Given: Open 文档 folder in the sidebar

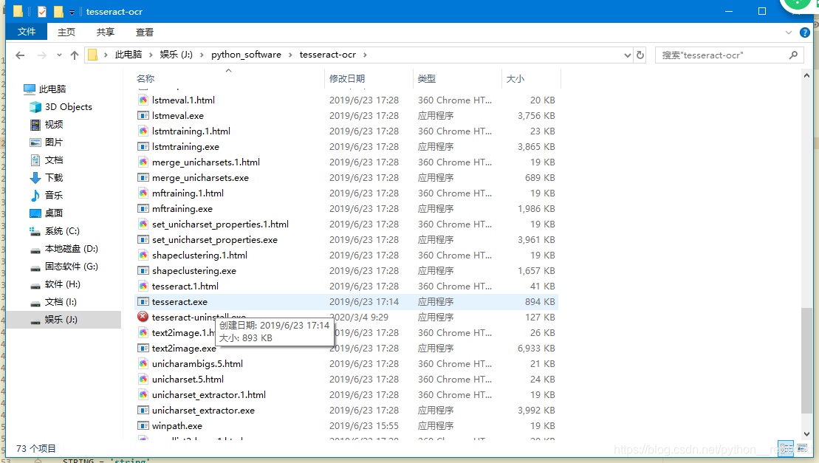Looking at the screenshot, I should [47, 160].
